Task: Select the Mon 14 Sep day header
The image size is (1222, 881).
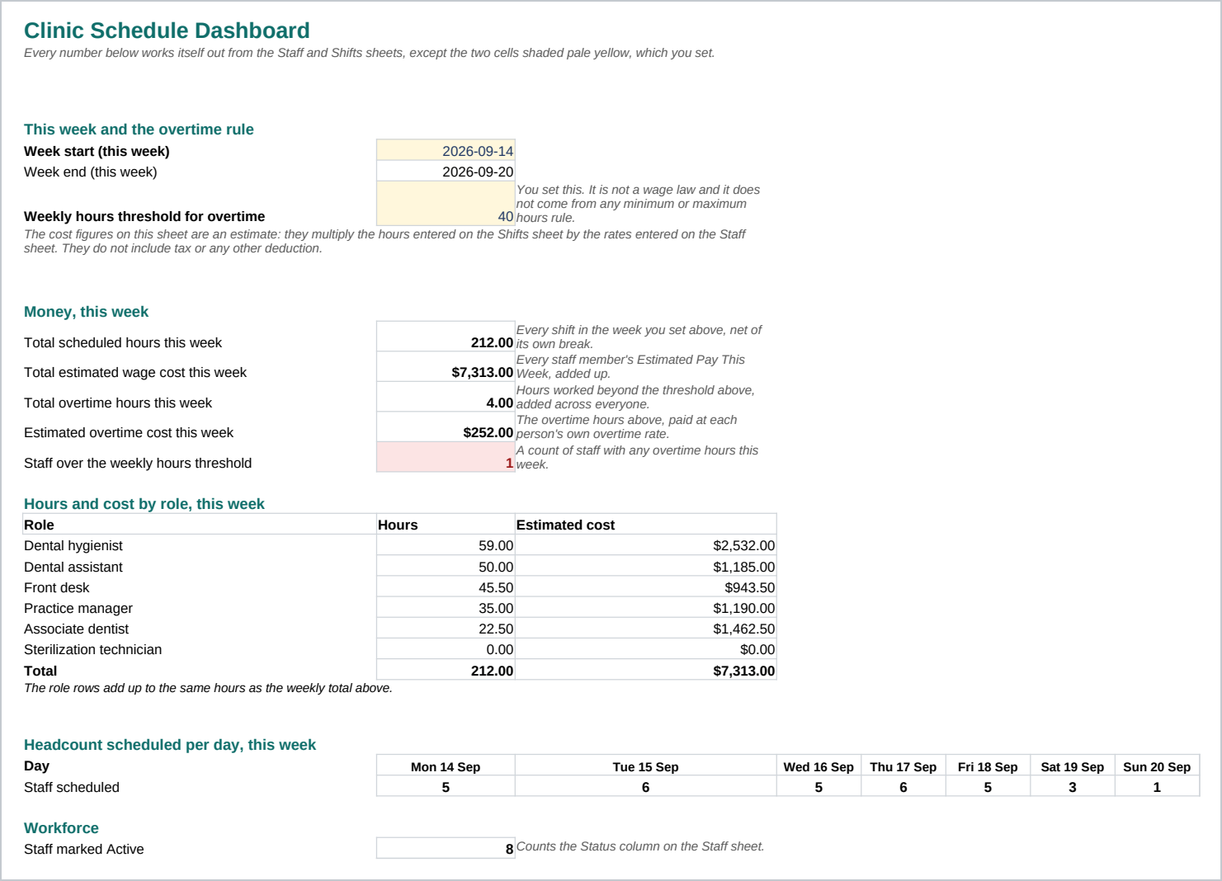Action: [x=446, y=766]
